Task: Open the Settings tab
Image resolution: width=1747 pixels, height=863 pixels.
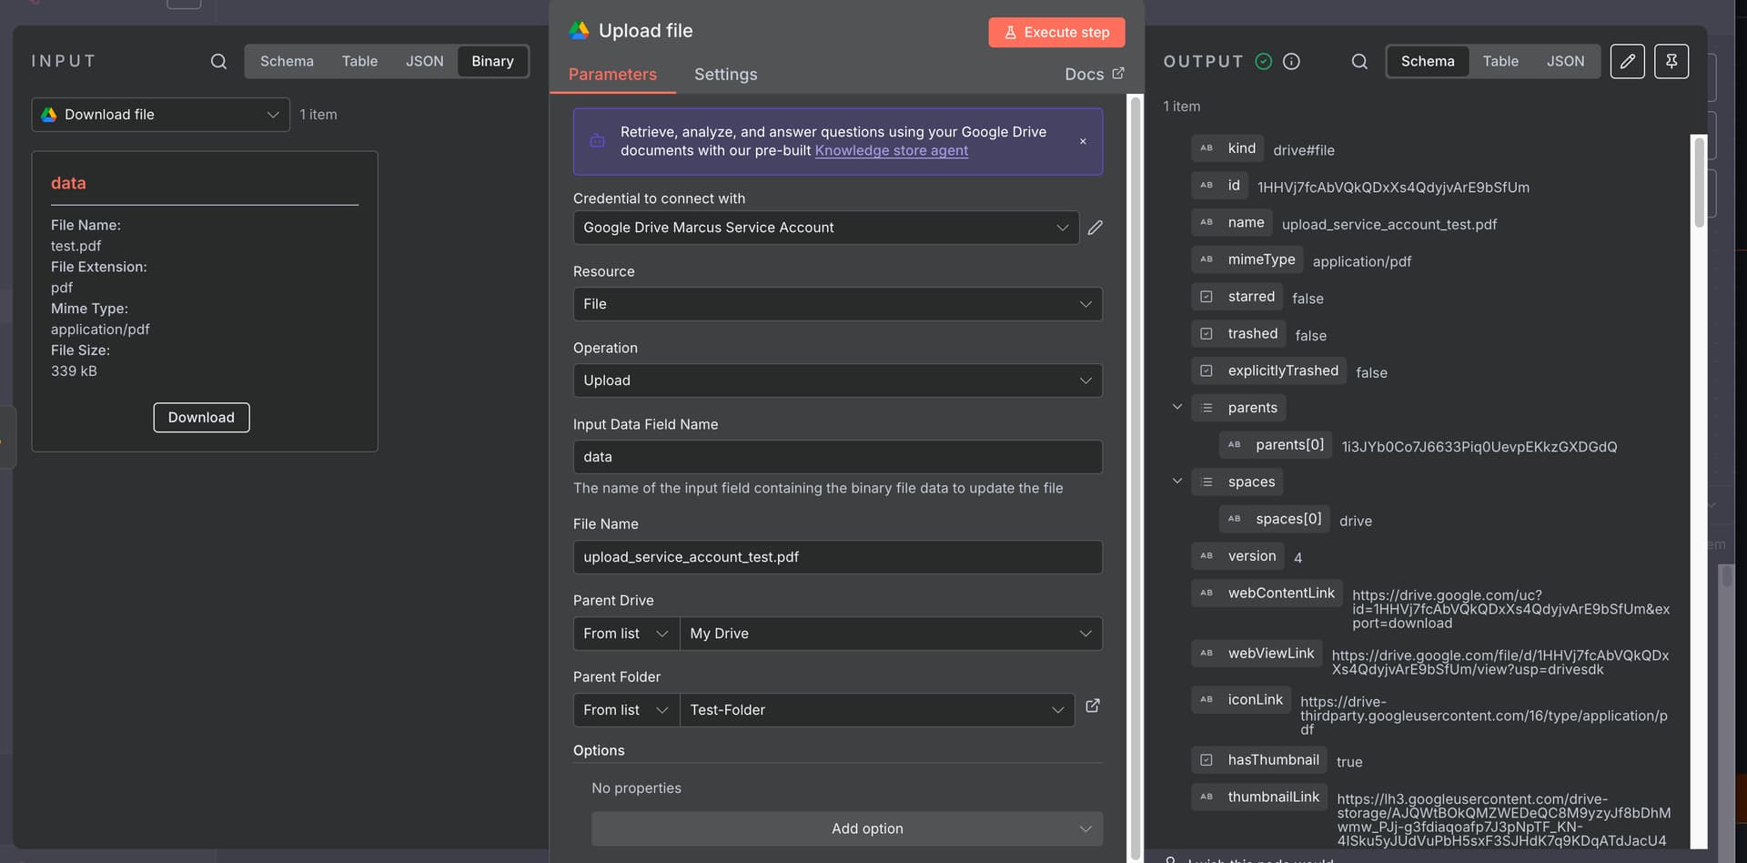Action: pyautogui.click(x=725, y=75)
